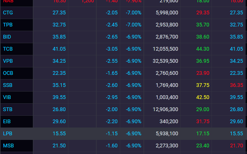The image size is (247, 154).
Task: Click CTG red price 29.35
Action: point(203,13)
